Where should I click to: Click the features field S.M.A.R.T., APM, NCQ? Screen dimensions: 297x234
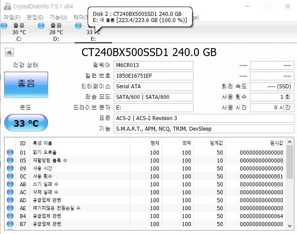point(204,129)
